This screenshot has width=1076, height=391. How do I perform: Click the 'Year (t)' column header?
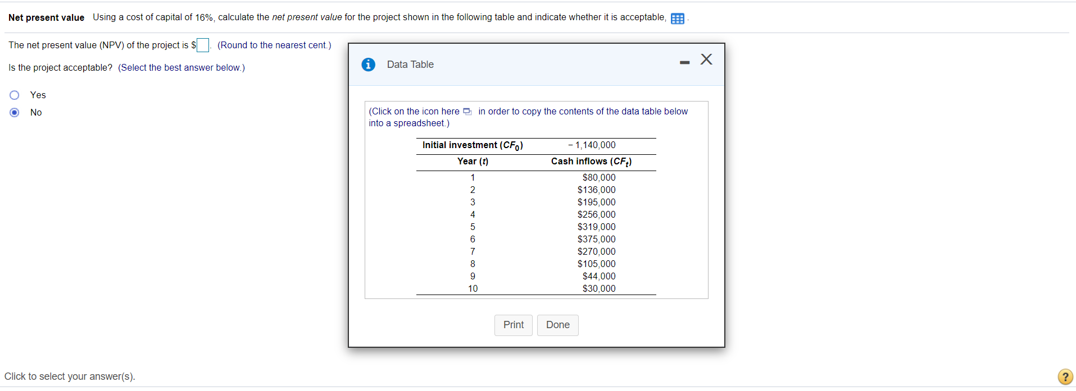(x=473, y=162)
